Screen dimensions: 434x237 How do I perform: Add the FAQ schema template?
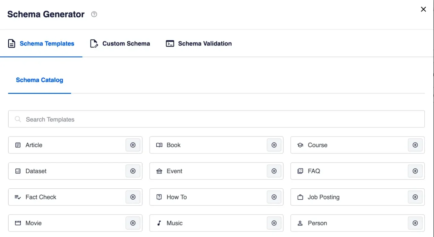[x=415, y=171]
